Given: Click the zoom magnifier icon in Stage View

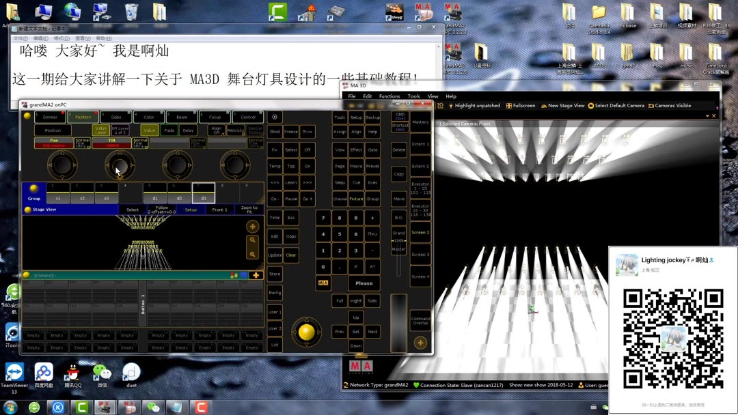Looking at the screenshot, I should pyautogui.click(x=252, y=240).
